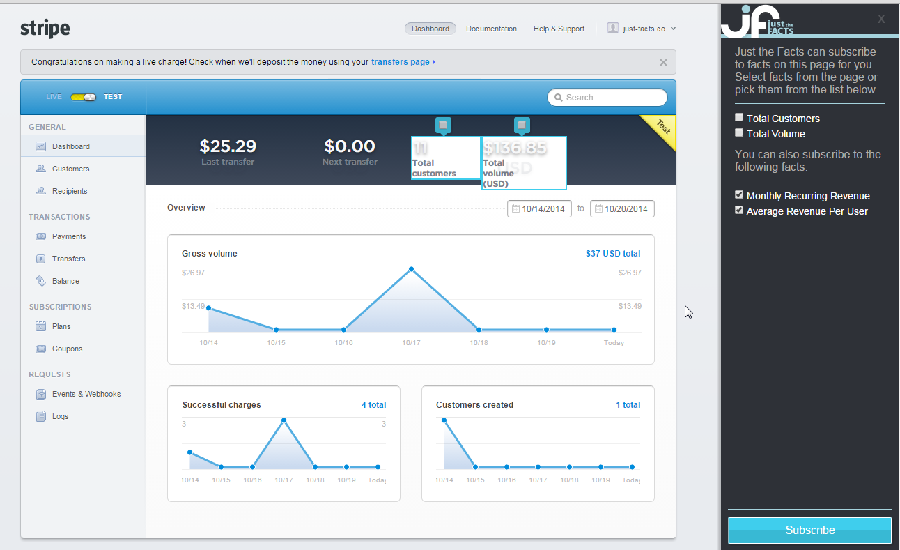
Task: Close the Just the Facts panel
Action: coord(881,19)
